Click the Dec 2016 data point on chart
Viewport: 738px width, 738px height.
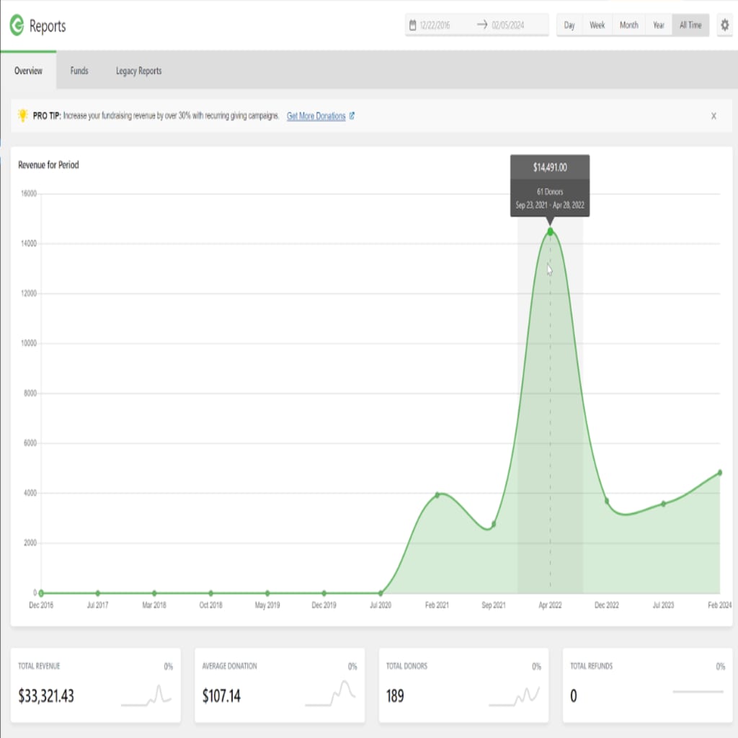(x=41, y=593)
